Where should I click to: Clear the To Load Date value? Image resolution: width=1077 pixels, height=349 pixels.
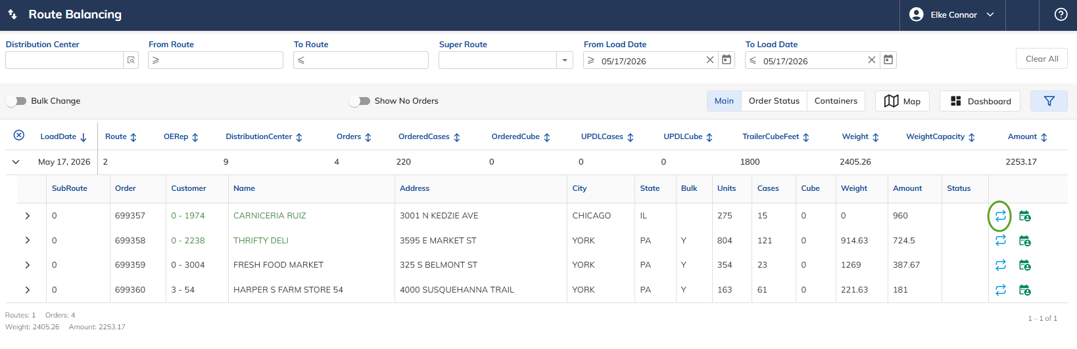tap(872, 60)
